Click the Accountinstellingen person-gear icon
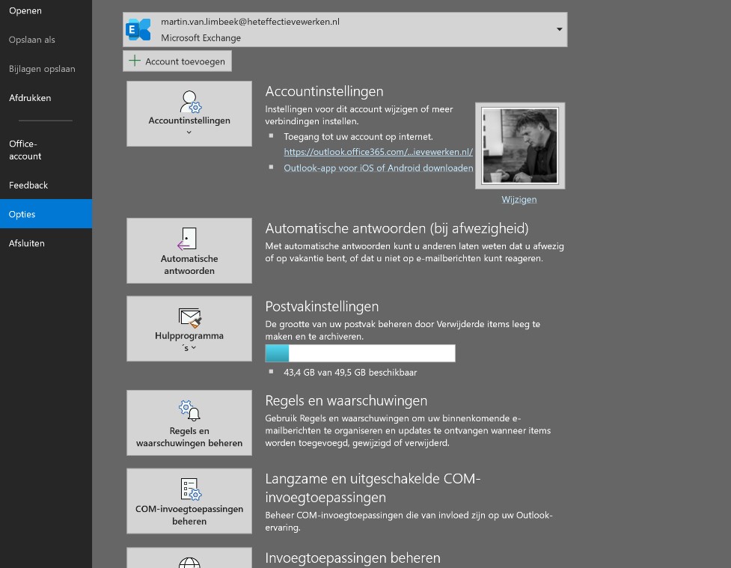Image resolution: width=731 pixels, height=568 pixels. [190, 102]
